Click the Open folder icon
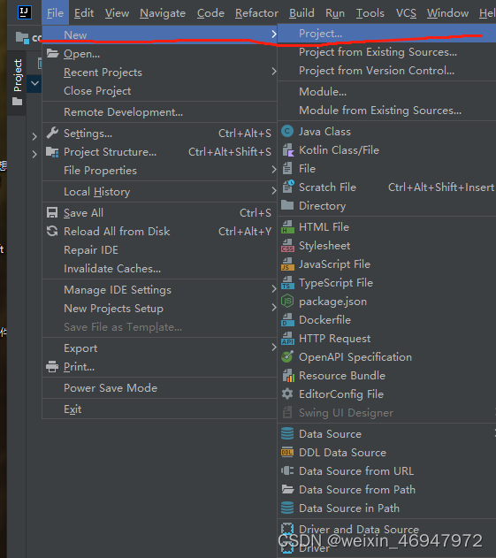 coord(53,53)
